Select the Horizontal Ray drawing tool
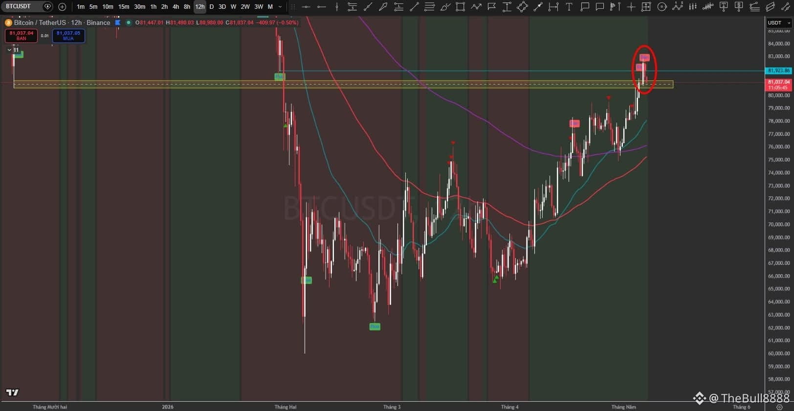 pos(322,7)
